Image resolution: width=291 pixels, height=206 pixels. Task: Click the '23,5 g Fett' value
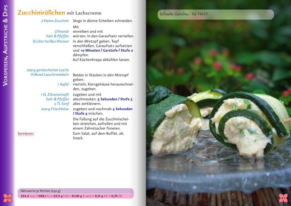click(61, 196)
